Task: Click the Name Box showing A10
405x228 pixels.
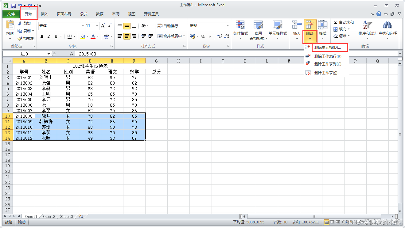Action: (x=24, y=54)
